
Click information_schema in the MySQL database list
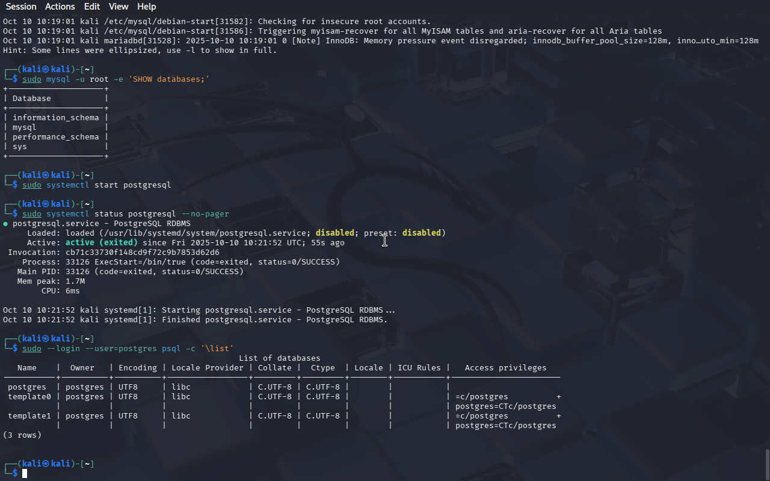pyautogui.click(x=55, y=118)
